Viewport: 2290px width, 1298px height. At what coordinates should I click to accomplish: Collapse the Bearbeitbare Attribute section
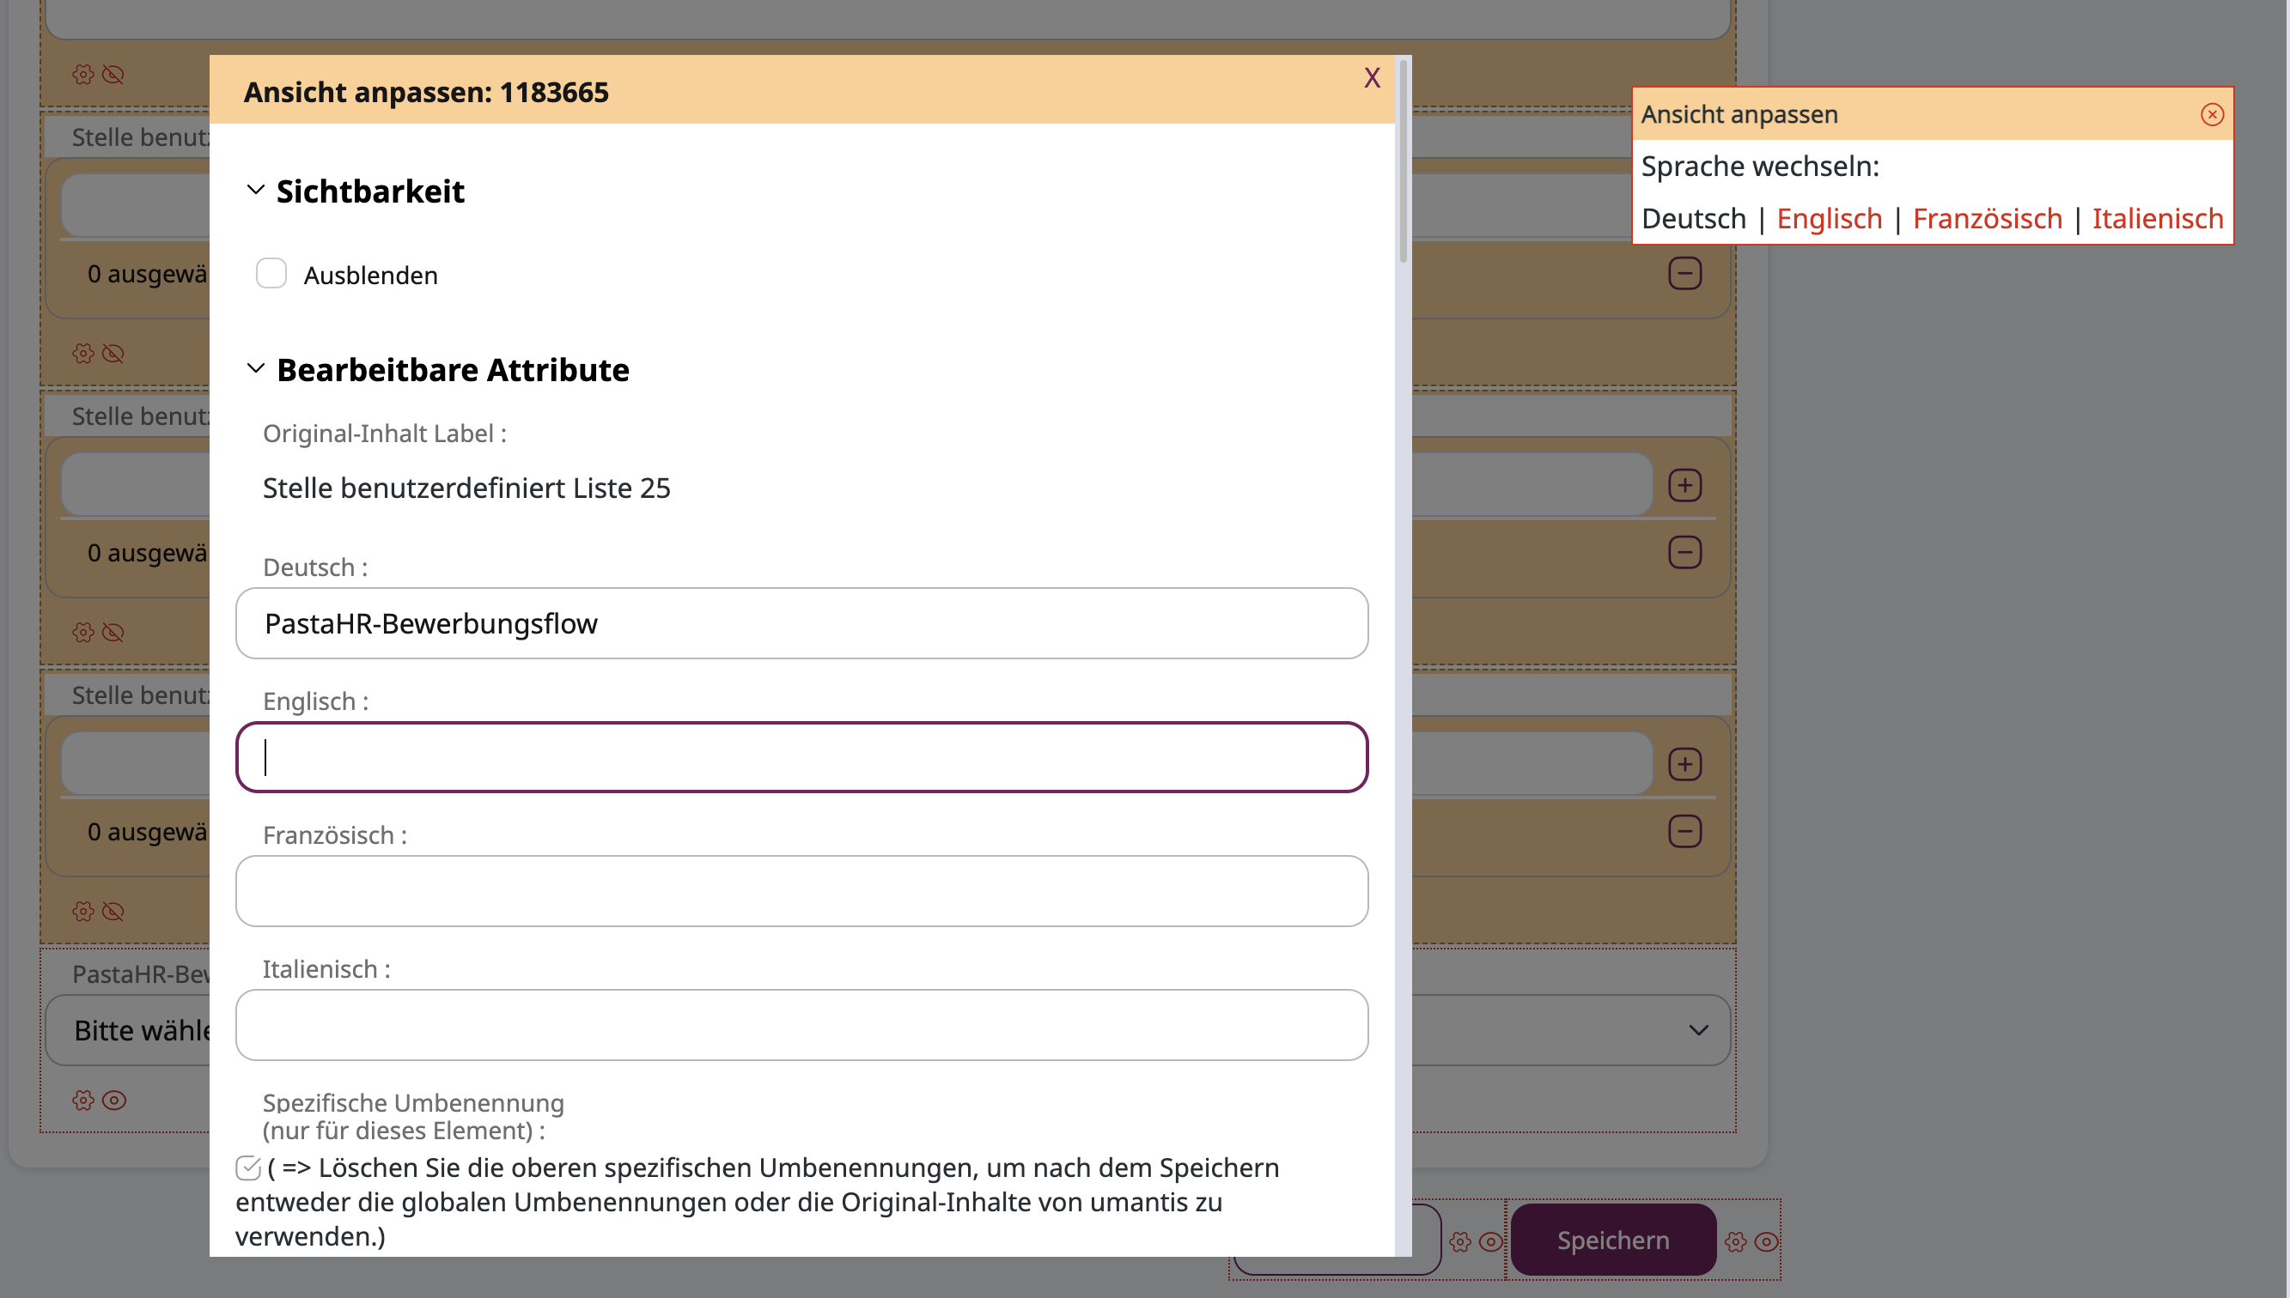(x=255, y=368)
